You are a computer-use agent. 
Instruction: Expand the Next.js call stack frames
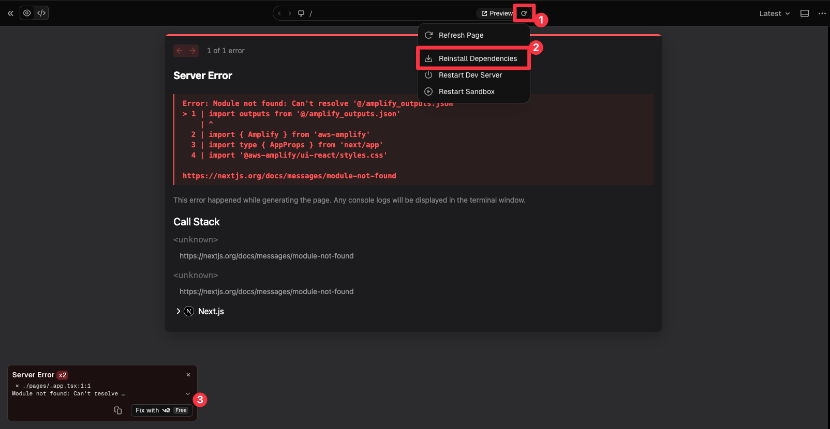pos(178,311)
